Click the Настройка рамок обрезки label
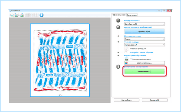 pos(141,52)
